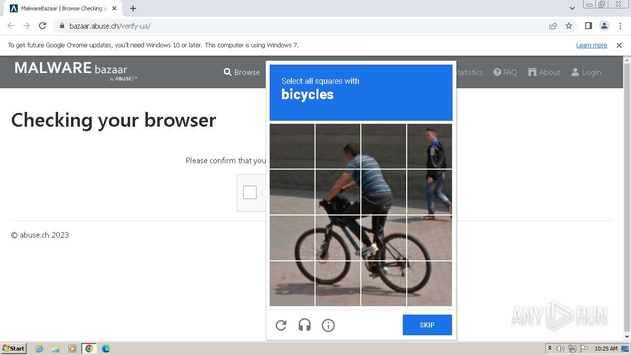Reload the current page
Image resolution: width=631 pixels, height=355 pixels.
coord(42,26)
